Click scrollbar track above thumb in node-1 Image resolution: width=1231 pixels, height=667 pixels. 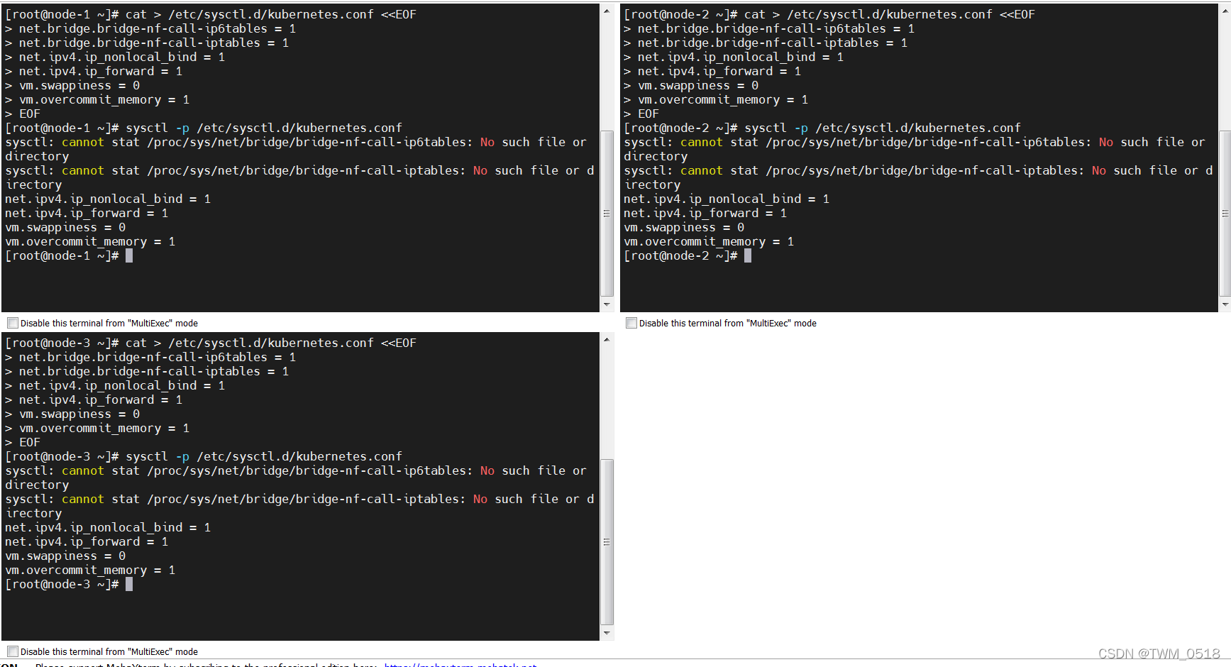[x=607, y=71]
